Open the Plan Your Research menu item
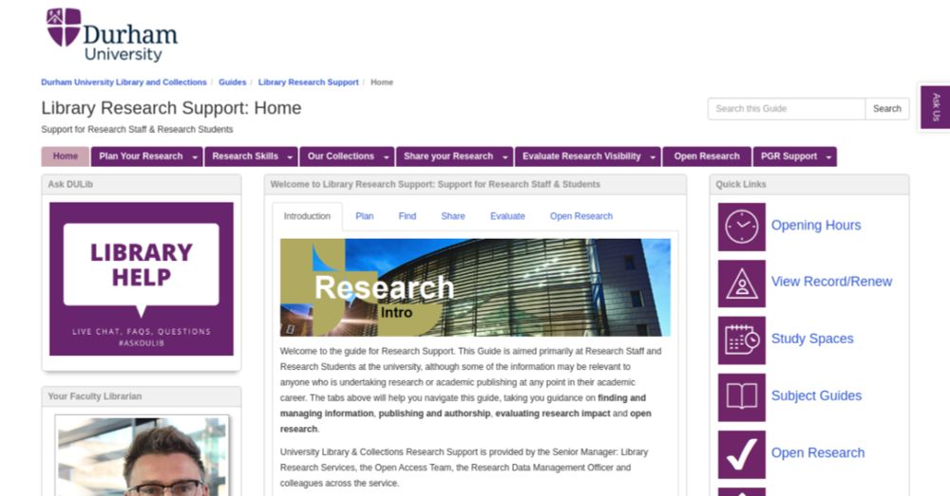 point(141,156)
